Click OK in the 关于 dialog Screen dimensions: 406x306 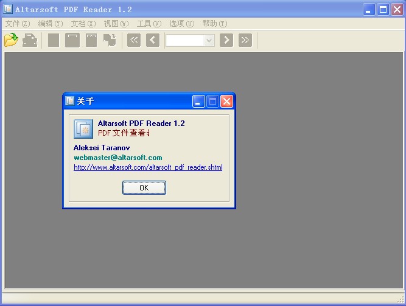pos(144,188)
